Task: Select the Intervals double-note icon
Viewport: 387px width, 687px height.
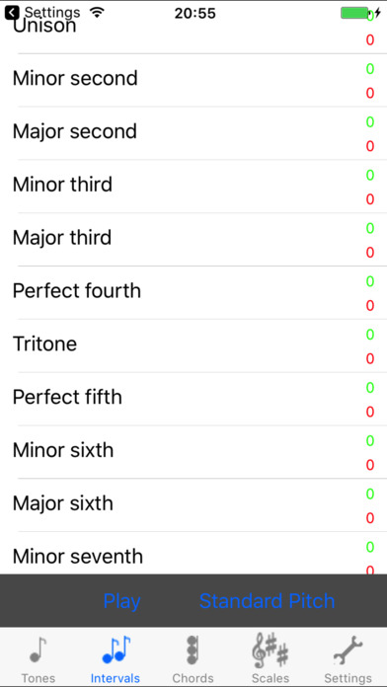Action: point(116,649)
